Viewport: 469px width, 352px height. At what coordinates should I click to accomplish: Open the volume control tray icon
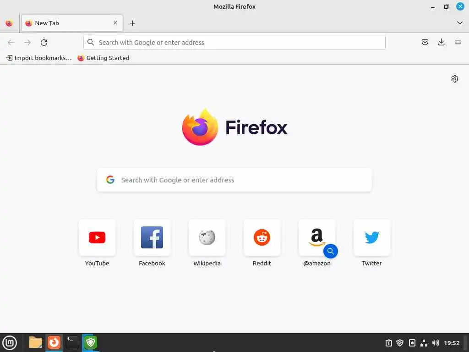pos(436,343)
